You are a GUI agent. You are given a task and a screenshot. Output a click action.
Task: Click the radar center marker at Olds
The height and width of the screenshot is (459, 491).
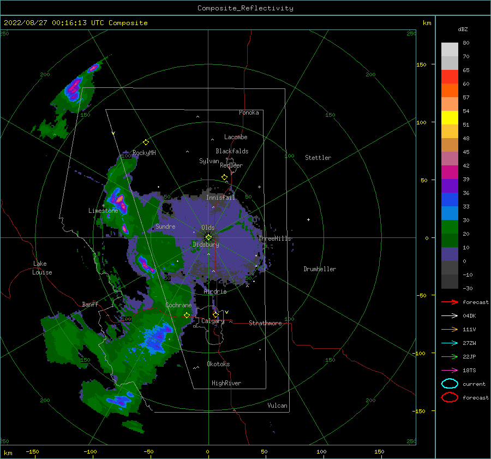(x=208, y=237)
